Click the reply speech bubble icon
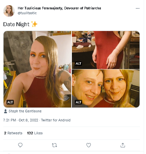 click(x=20, y=145)
